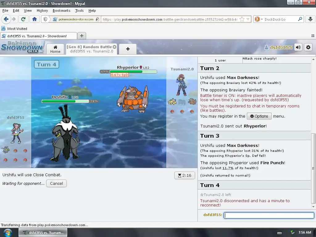Click Urshifu's health bar

click(65, 101)
